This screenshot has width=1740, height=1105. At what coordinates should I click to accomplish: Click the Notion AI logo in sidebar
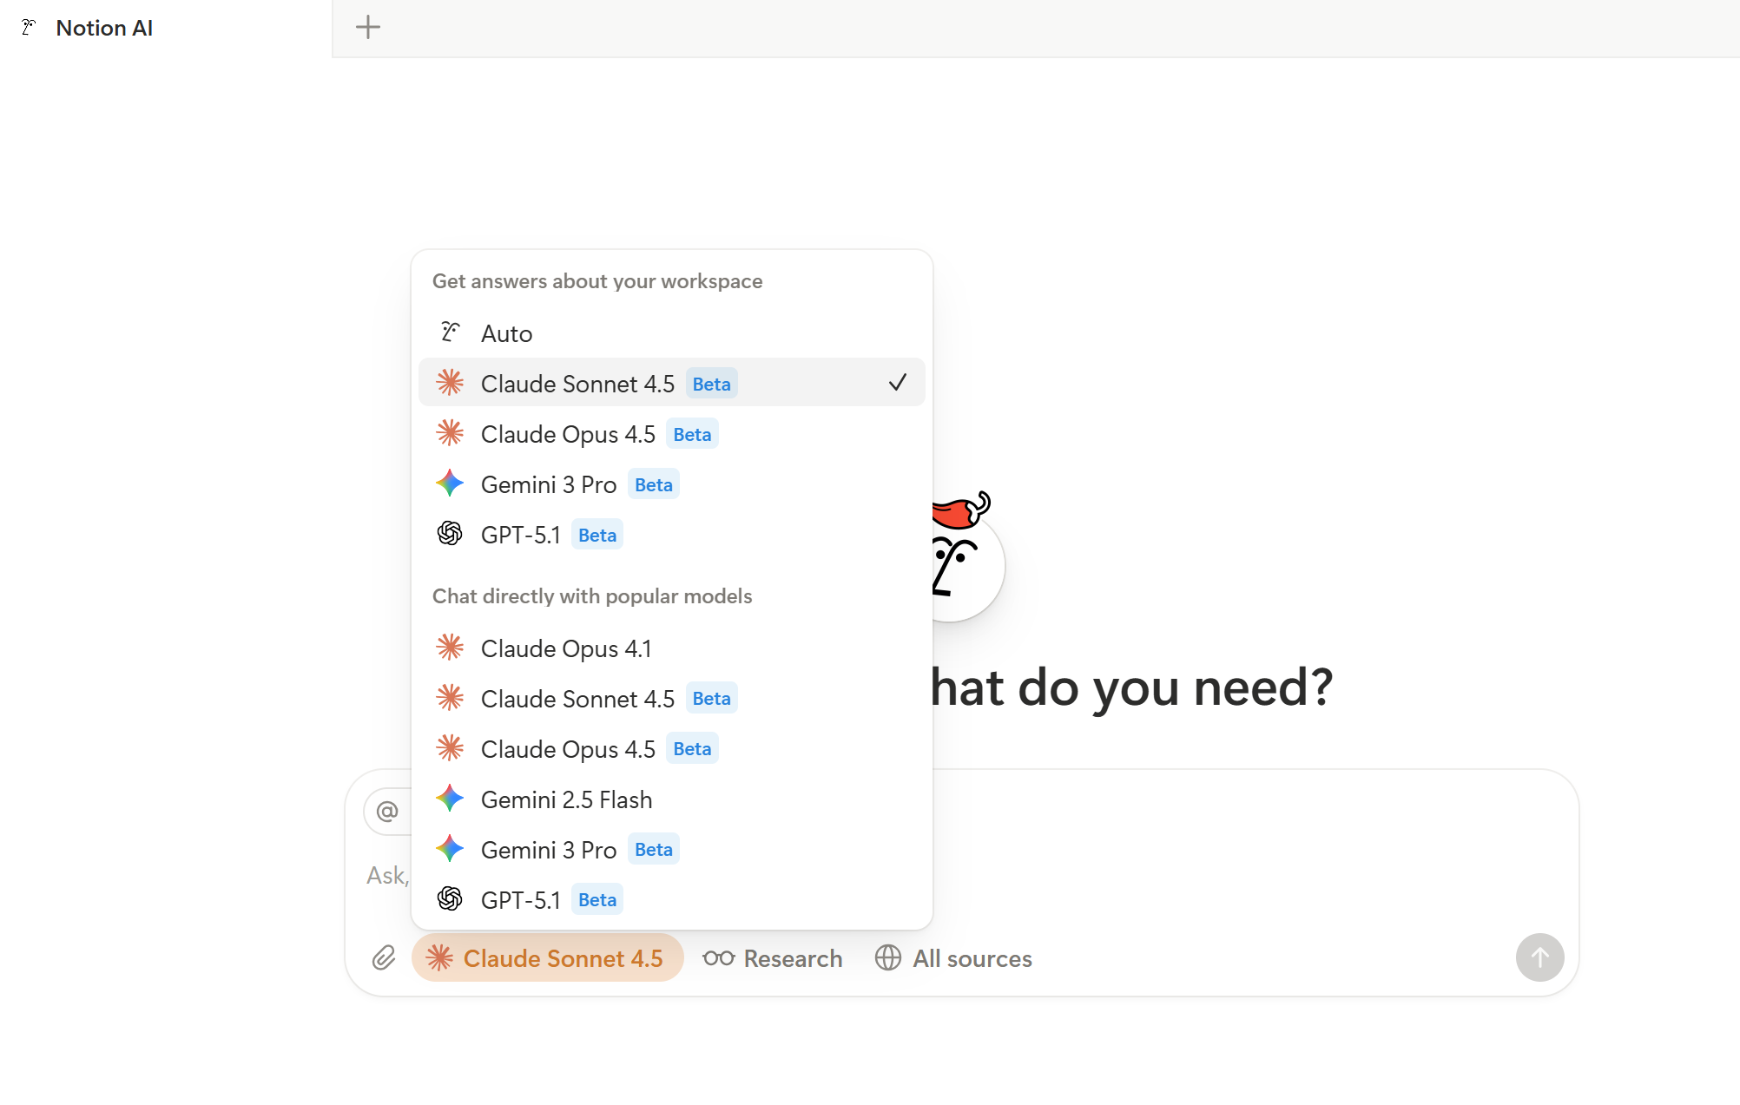pos(29,28)
